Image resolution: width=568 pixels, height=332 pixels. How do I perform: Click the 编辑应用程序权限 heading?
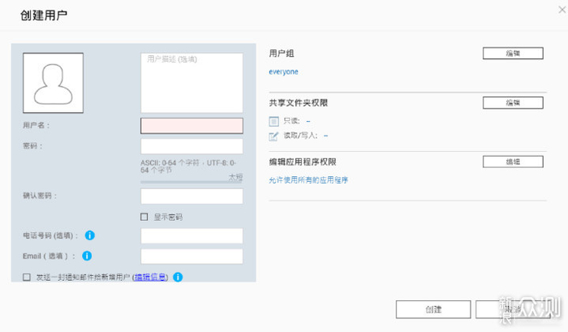point(303,162)
